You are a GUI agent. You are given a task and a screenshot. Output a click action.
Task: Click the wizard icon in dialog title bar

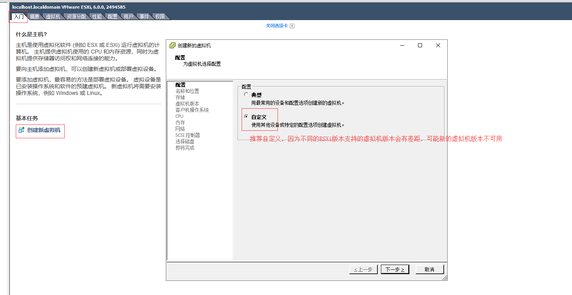tap(172, 45)
